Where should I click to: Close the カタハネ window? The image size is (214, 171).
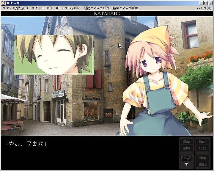pos(210,3)
